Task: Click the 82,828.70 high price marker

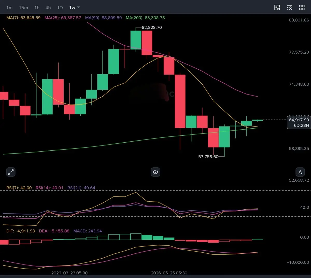Action: (152, 27)
